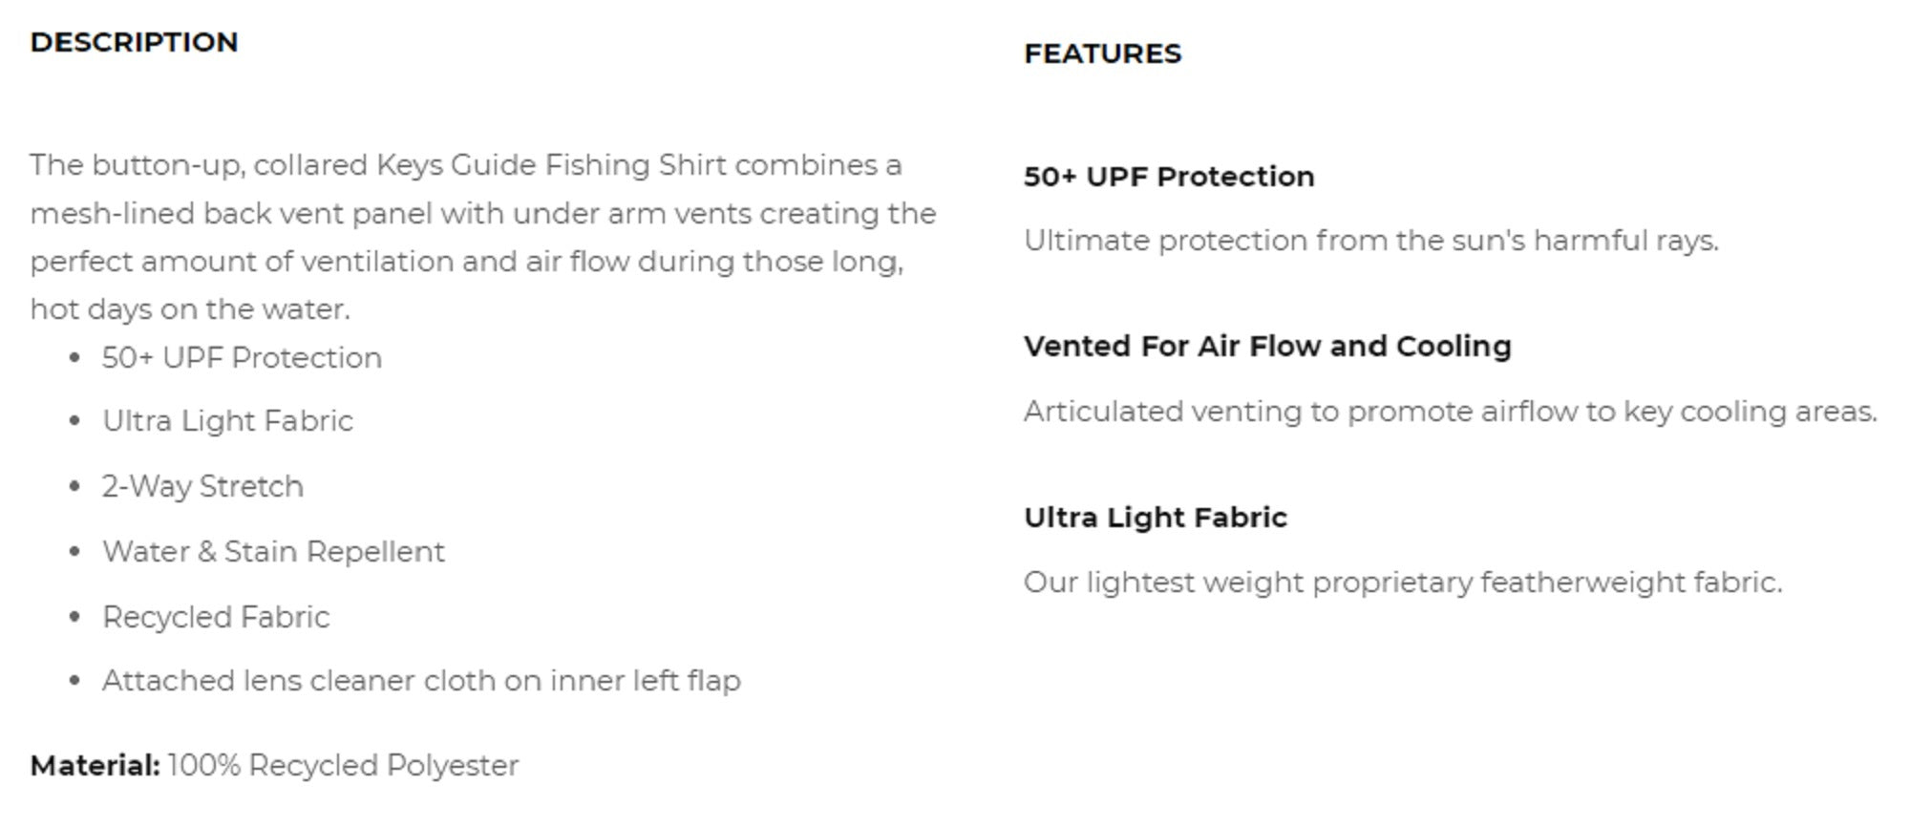The image size is (1910, 827).
Task: Click the DESCRIPTION section heading
Action: coord(134,42)
